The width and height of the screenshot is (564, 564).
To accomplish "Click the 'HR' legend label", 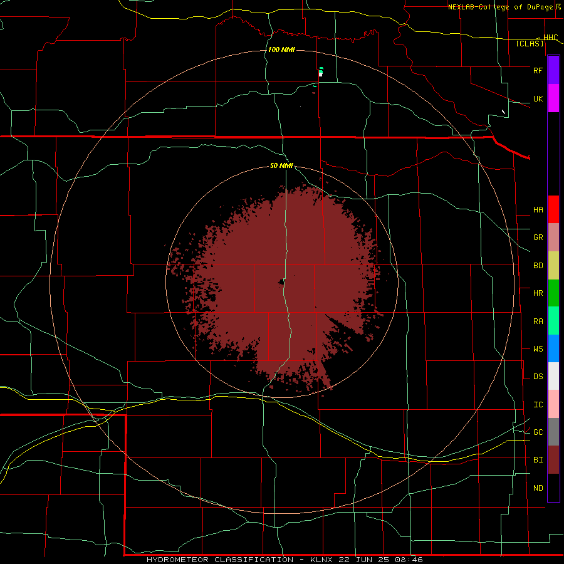I will click(x=538, y=293).
